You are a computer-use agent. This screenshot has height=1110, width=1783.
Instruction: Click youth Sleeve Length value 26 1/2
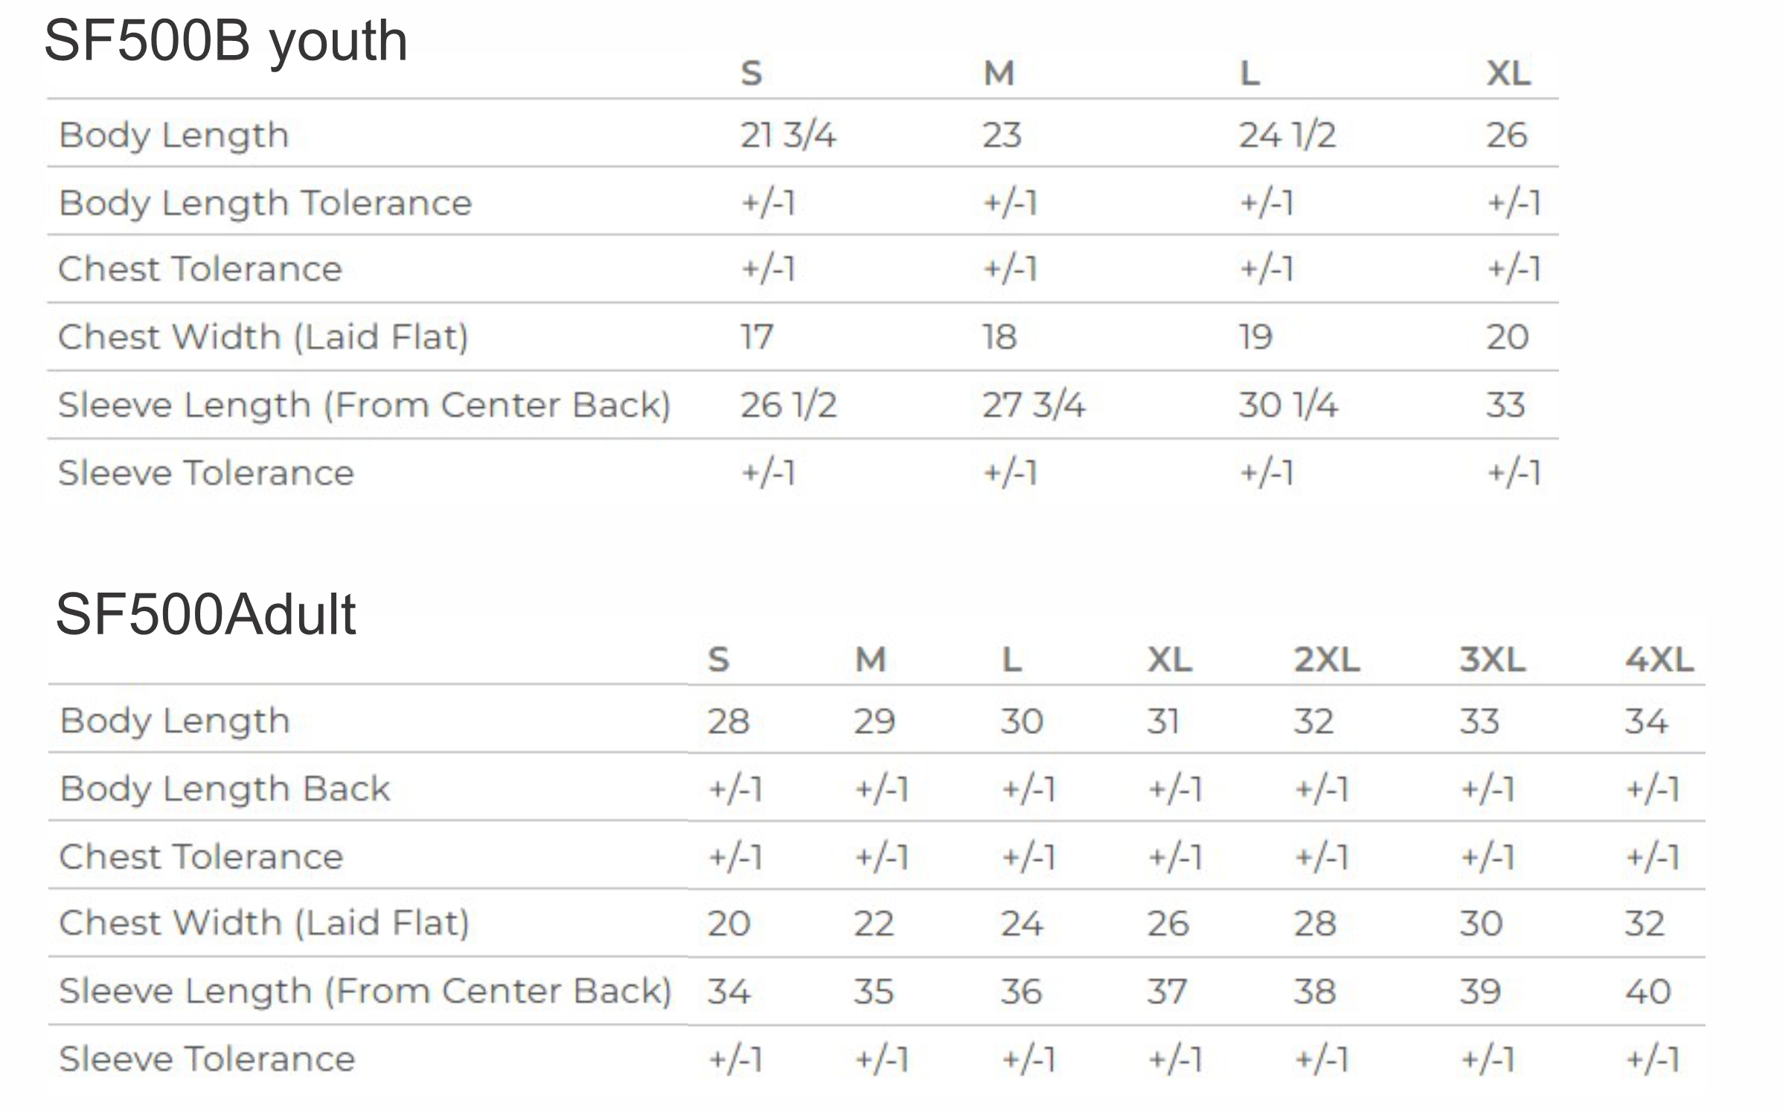pos(789,406)
